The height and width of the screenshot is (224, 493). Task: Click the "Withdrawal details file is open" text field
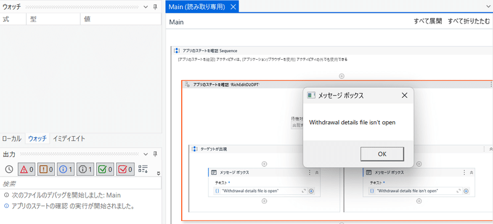click(x=261, y=191)
